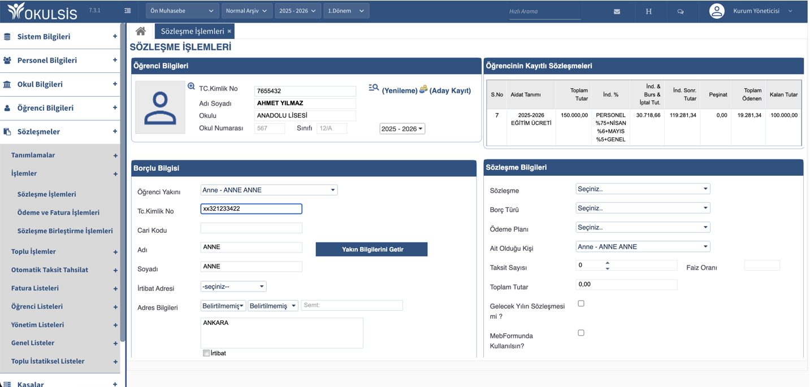Increase Taksit Sayısı with up arrow

(x=608, y=262)
